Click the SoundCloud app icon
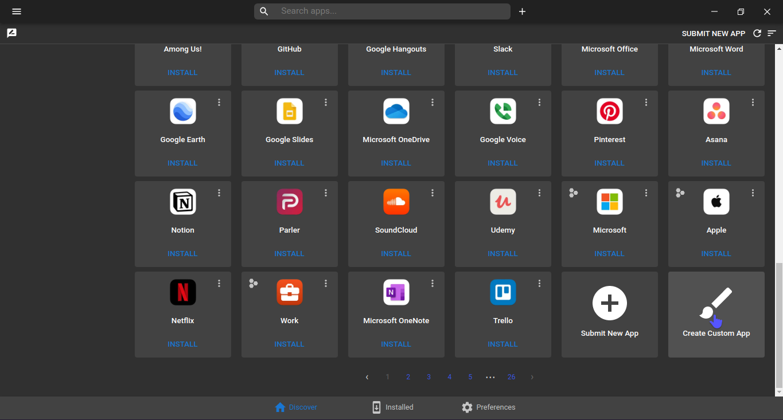Viewport: 783px width, 420px height. coord(396,202)
